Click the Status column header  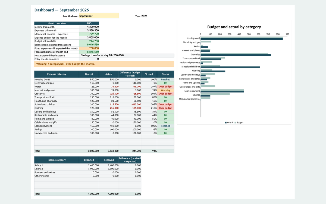[165, 74]
